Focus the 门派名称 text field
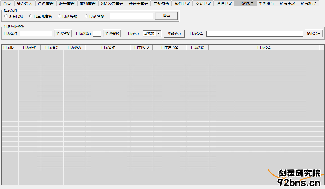This screenshot has width=325, height=189. click(36, 33)
